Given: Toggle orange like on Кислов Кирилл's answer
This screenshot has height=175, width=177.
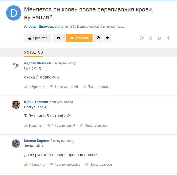Looking at the screenshot, I should 35,164.
